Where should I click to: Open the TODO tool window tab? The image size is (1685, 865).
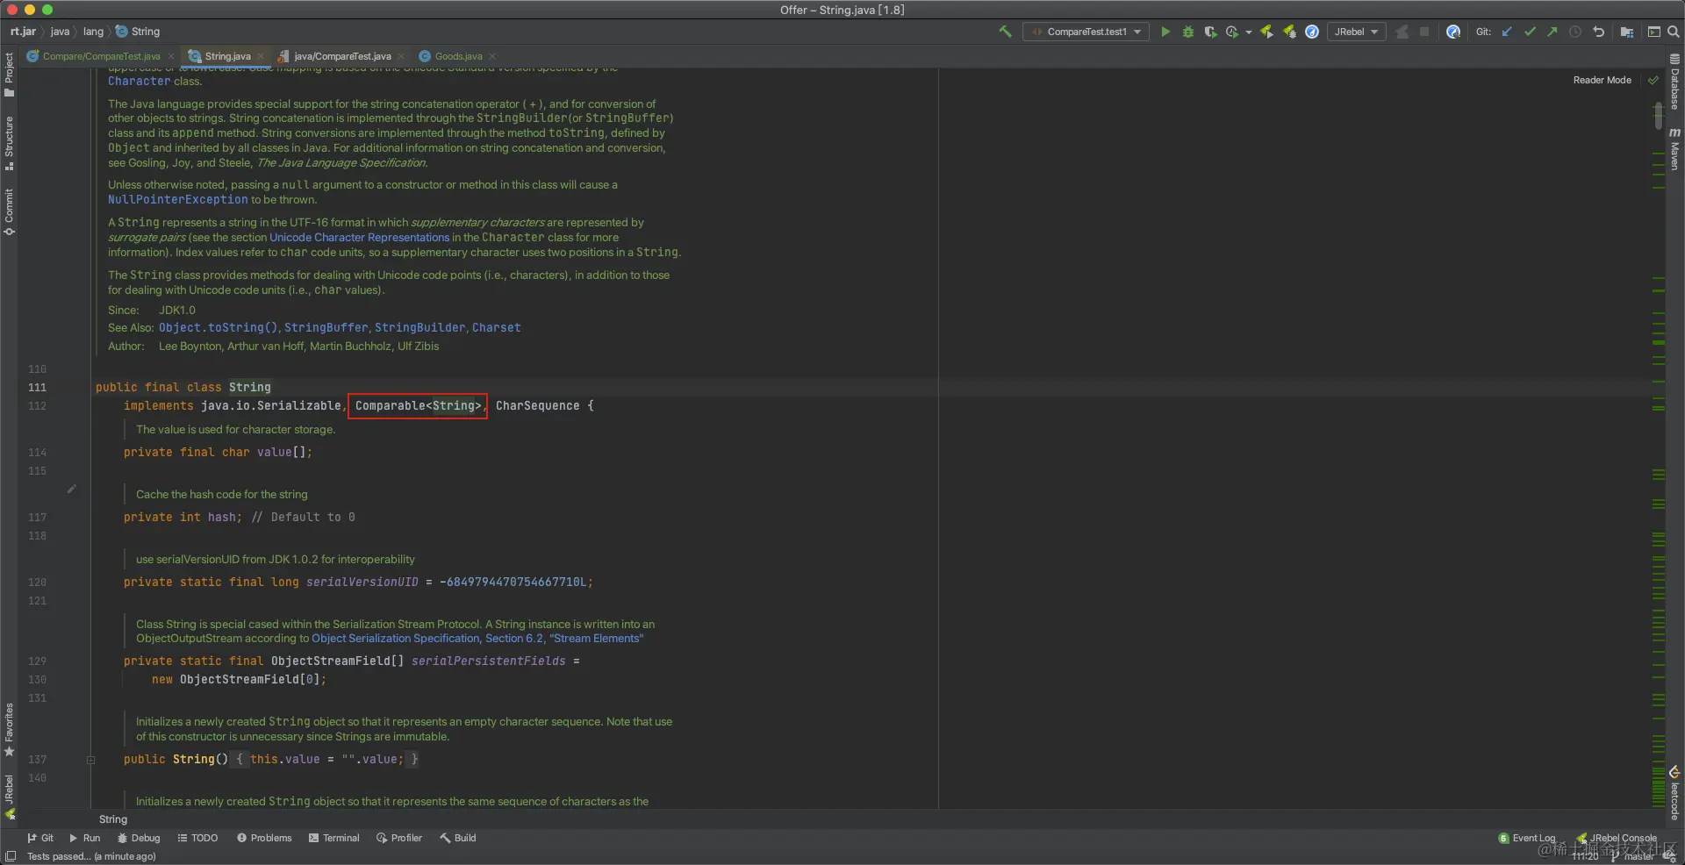click(x=197, y=838)
